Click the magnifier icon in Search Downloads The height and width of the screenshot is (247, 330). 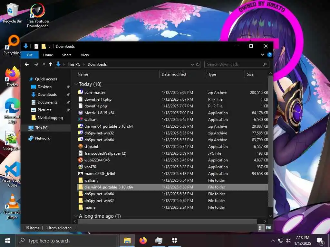click(265, 64)
